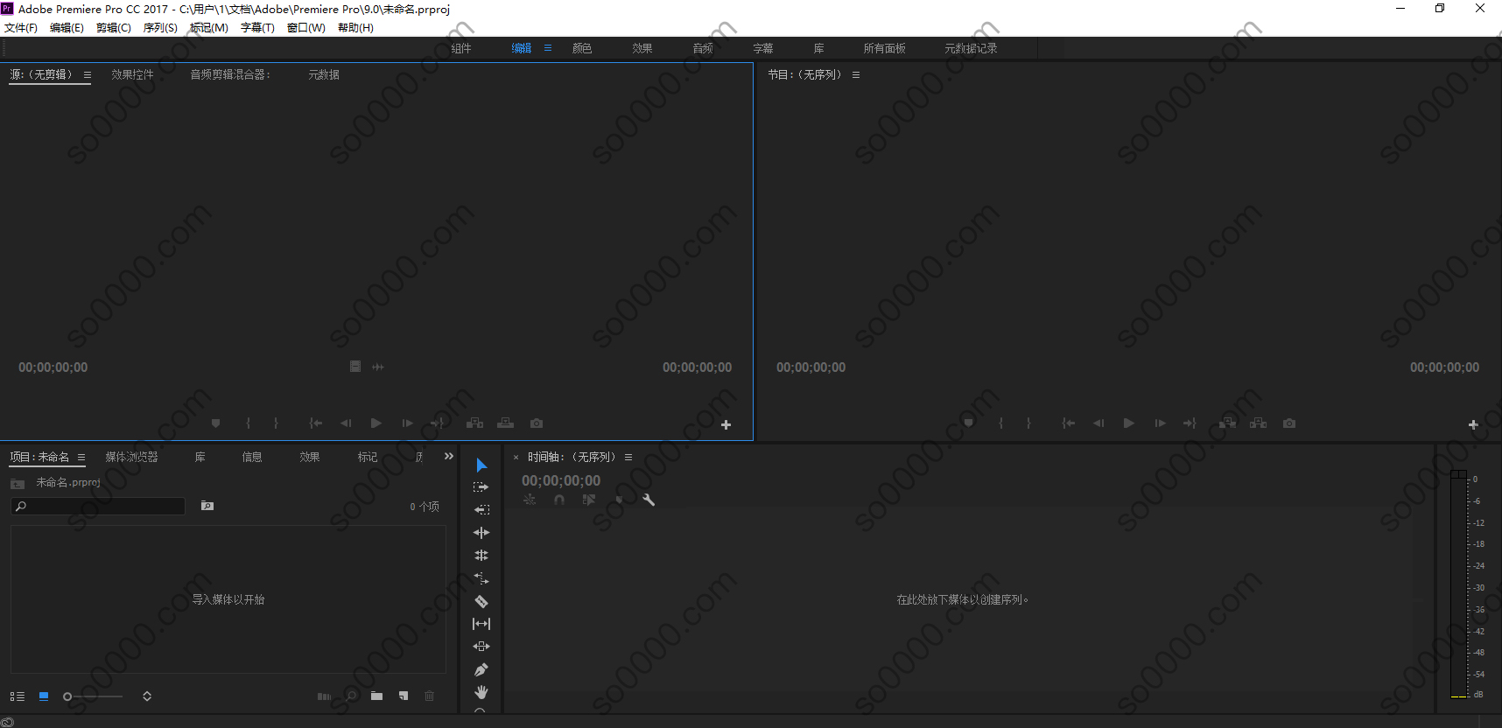Open the 序列(S) menu

160,28
